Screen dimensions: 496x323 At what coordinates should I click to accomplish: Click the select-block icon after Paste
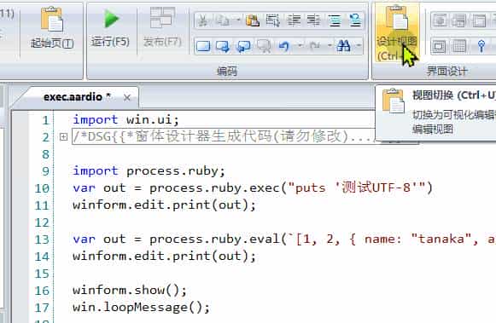point(272,20)
